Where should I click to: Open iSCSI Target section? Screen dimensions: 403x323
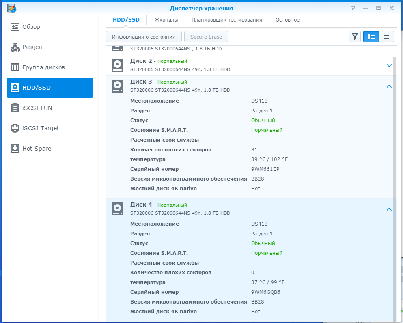click(50, 128)
